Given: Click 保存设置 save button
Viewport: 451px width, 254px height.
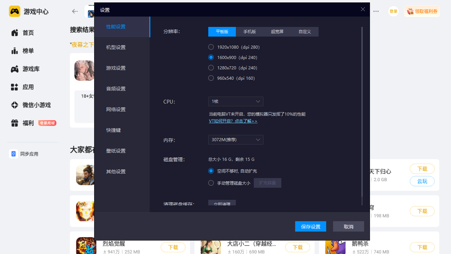Looking at the screenshot, I should coord(310,227).
